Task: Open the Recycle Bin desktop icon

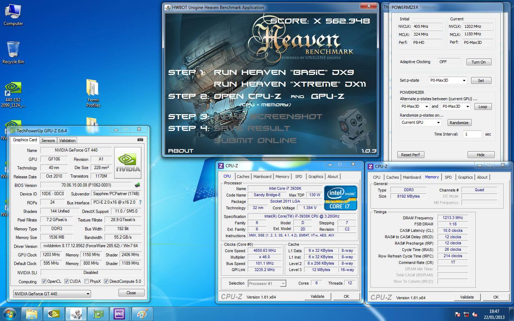Action: 13,53
